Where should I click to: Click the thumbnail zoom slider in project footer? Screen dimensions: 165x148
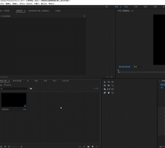coord(13,146)
